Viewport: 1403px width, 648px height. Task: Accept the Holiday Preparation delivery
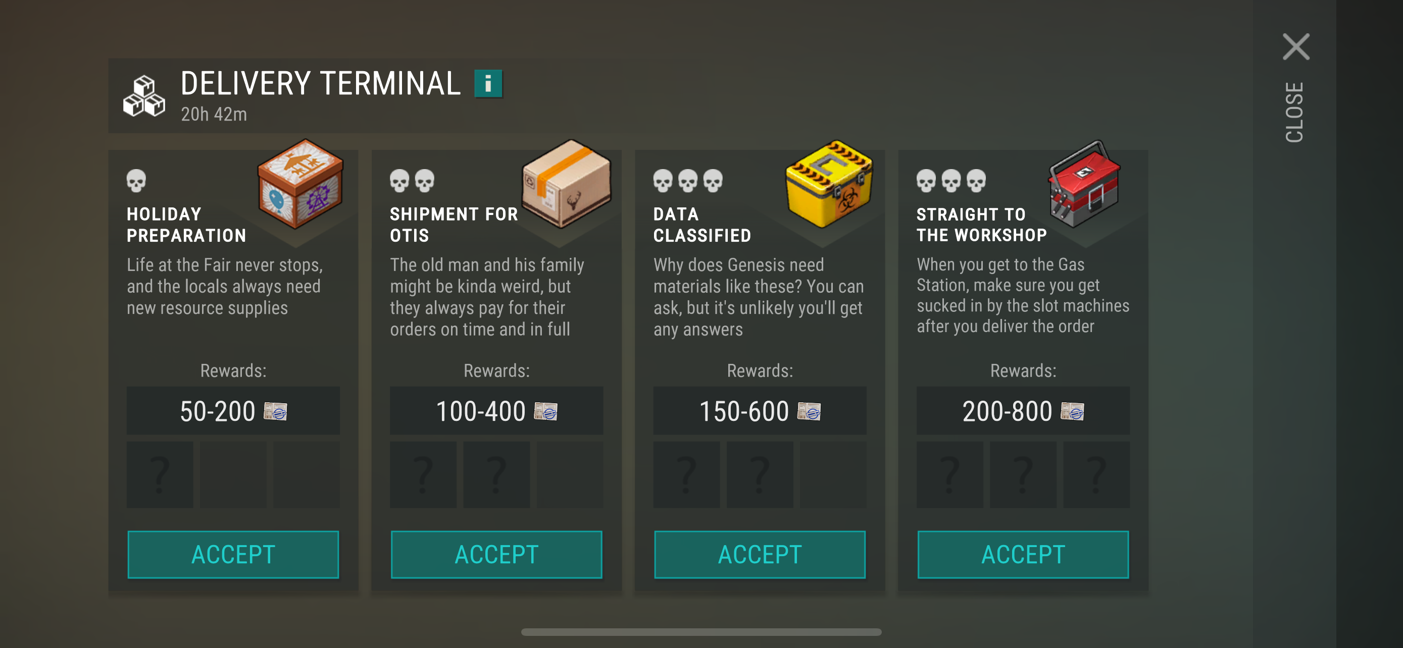pos(233,554)
